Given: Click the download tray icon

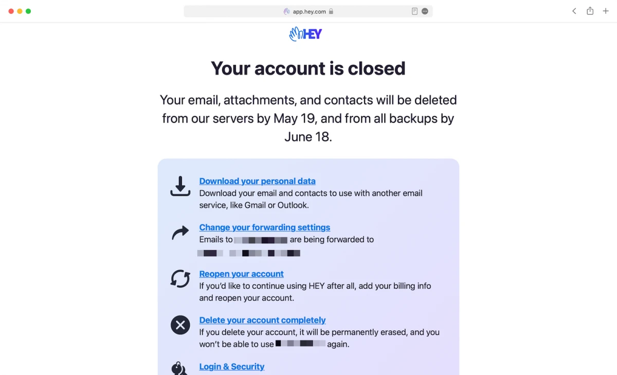Looking at the screenshot, I should pos(180,186).
